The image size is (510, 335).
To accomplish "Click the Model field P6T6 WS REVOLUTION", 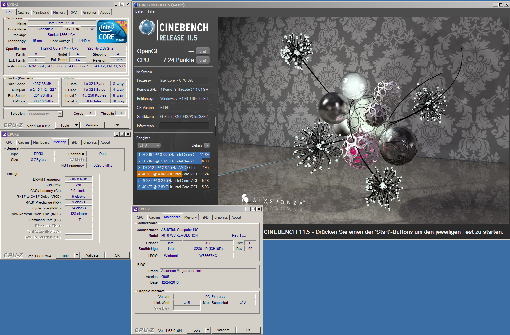I will (x=191, y=235).
